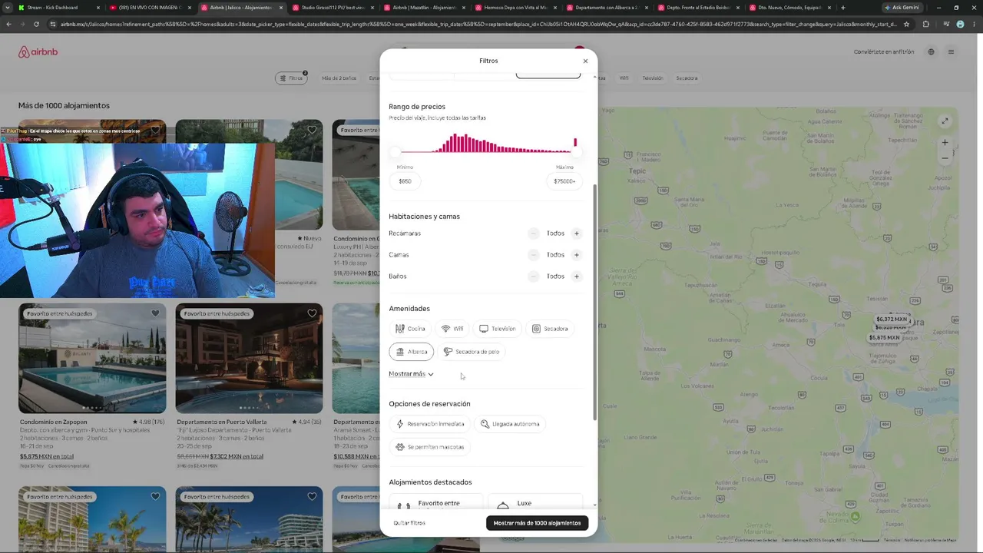The width and height of the screenshot is (983, 553).
Task: Go back in browser history
Action: pos(9,24)
